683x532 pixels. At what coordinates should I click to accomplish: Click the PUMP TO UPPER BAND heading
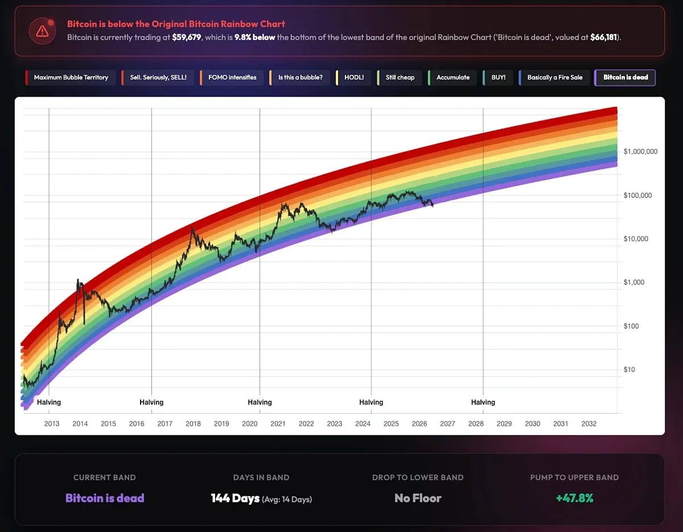574,477
